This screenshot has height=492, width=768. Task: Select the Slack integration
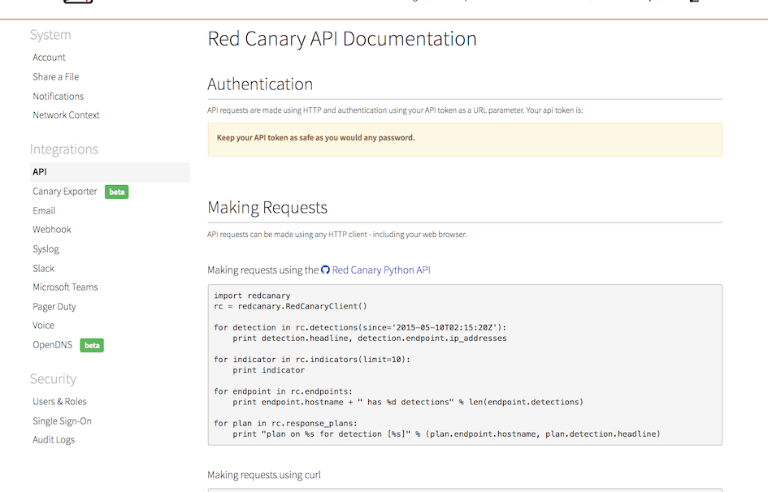[x=43, y=269]
